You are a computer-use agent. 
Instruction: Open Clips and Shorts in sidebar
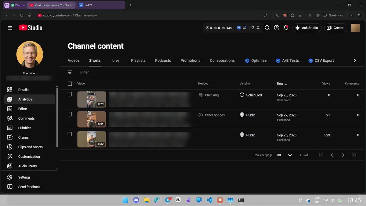point(30,147)
